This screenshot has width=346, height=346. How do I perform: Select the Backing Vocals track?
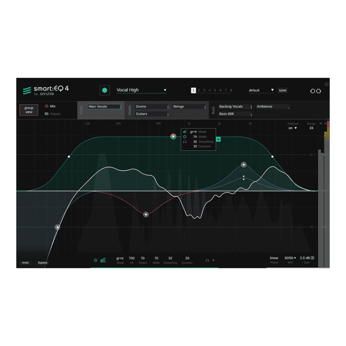coord(235,106)
